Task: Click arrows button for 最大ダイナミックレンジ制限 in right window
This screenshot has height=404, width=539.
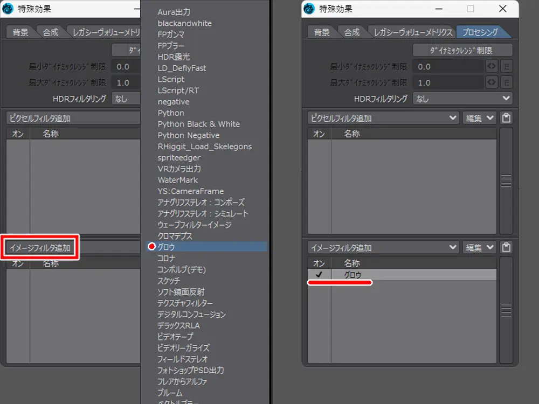Action: tap(491, 82)
